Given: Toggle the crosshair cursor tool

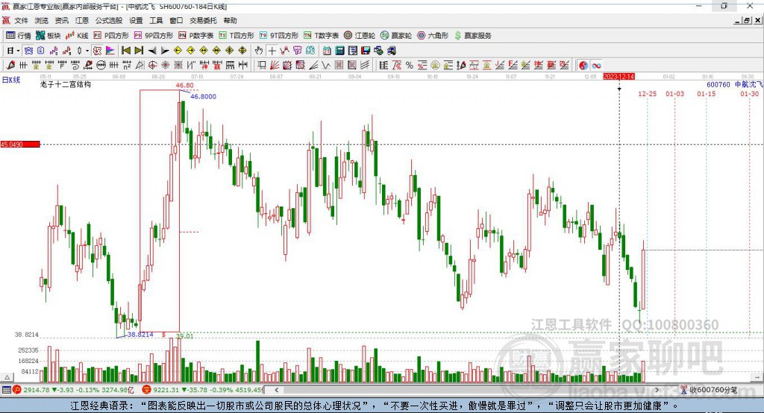Looking at the screenshot, I should 272,51.
